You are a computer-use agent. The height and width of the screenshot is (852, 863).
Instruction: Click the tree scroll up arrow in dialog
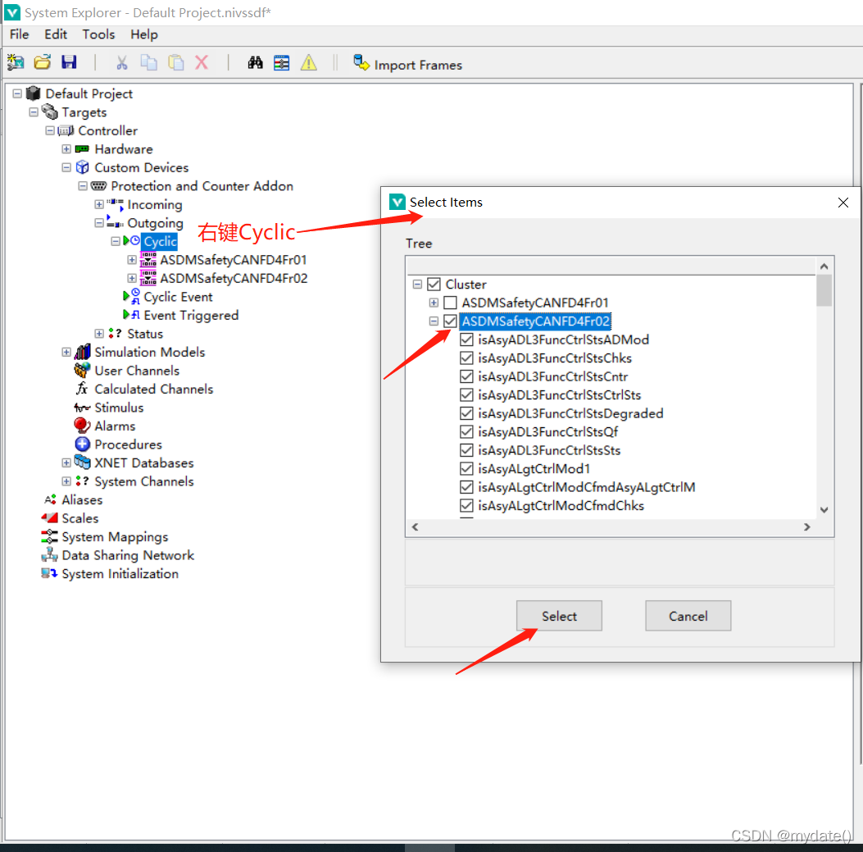pyautogui.click(x=824, y=267)
